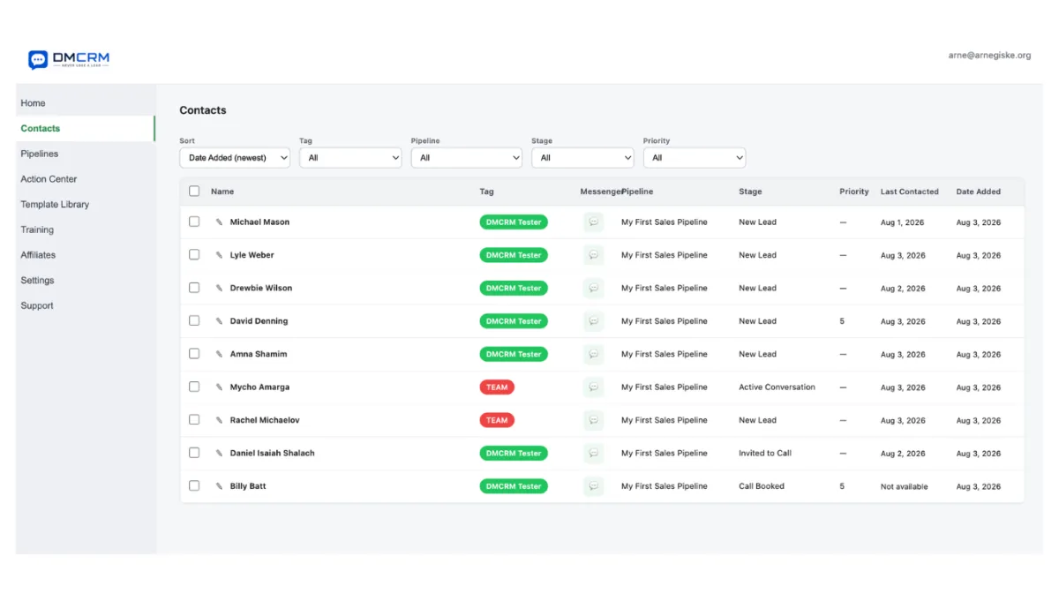Click Call Booked stage for Billy Batt
The height and width of the screenshot is (594, 1059).
pyautogui.click(x=762, y=486)
